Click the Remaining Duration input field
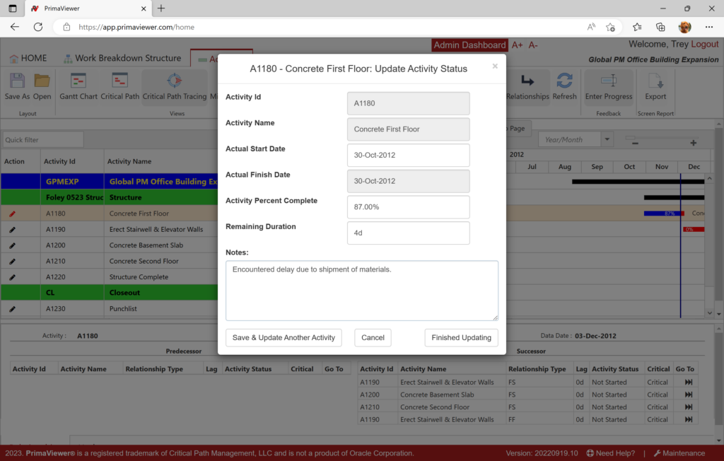This screenshot has height=461, width=724. tap(408, 233)
